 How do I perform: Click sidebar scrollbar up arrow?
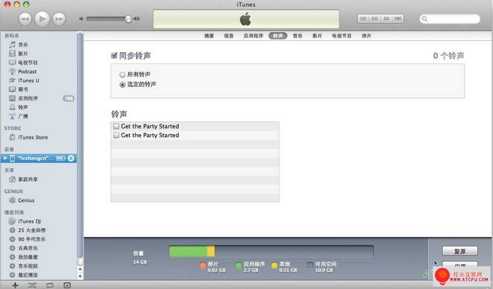click(x=80, y=269)
